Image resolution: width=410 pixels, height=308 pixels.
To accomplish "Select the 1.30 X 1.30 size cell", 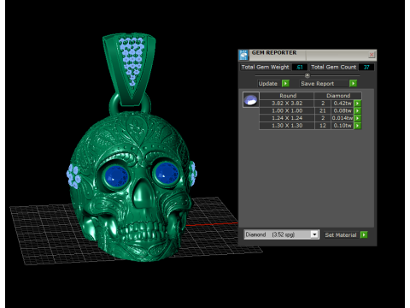I will (287, 126).
